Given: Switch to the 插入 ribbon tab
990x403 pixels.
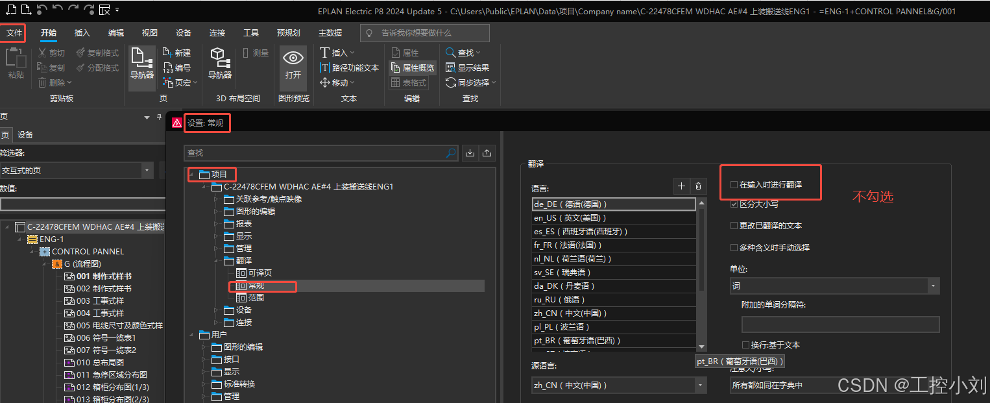Looking at the screenshot, I should (x=82, y=32).
